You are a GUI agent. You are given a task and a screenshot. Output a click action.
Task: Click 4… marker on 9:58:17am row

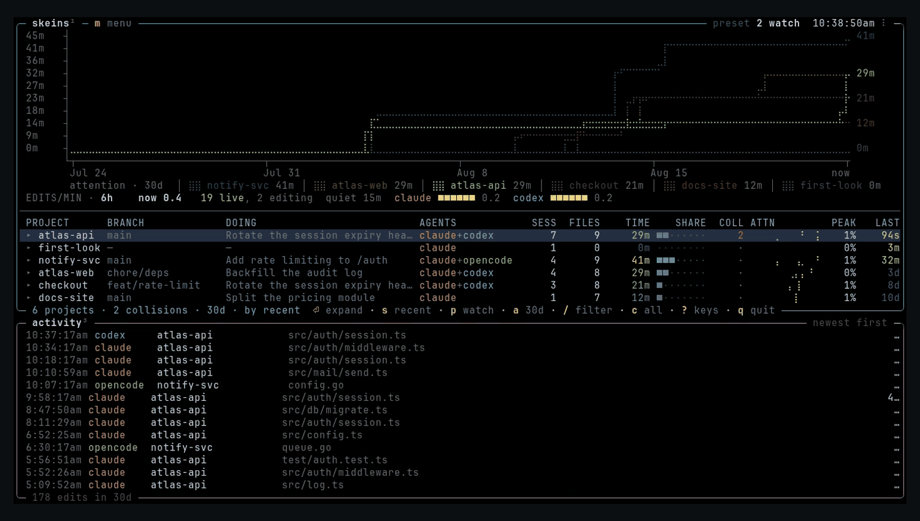tap(894, 398)
